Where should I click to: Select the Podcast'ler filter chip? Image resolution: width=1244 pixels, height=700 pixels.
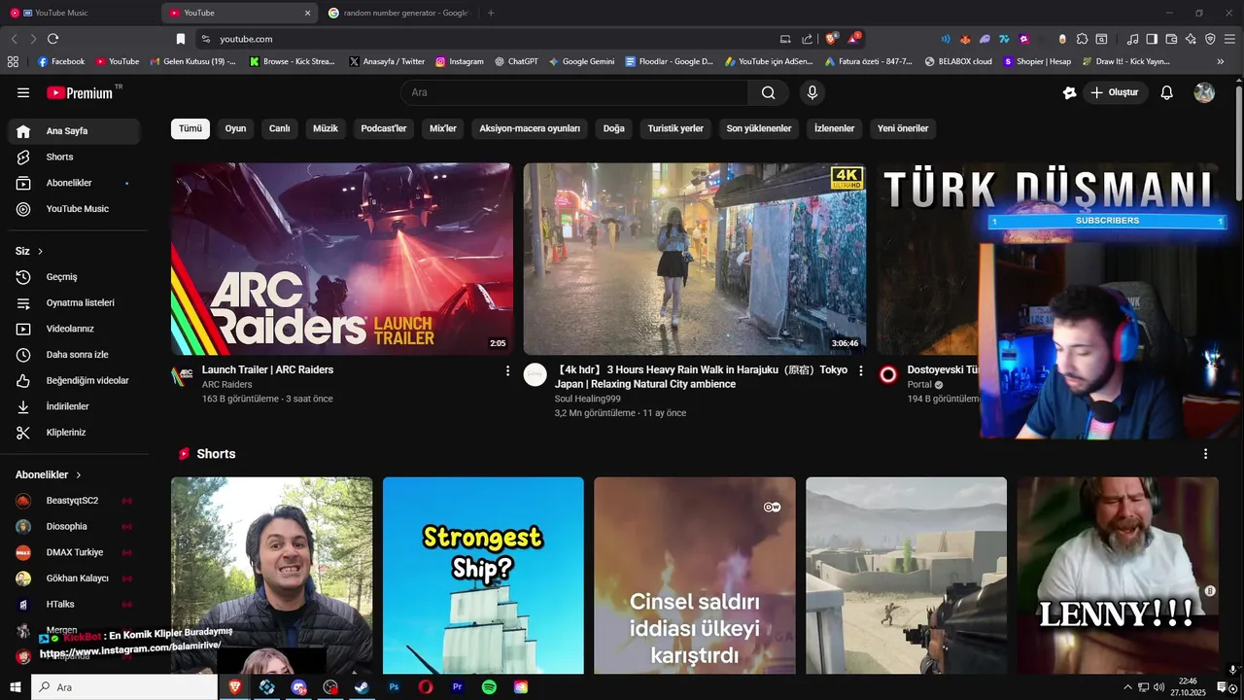pos(384,128)
